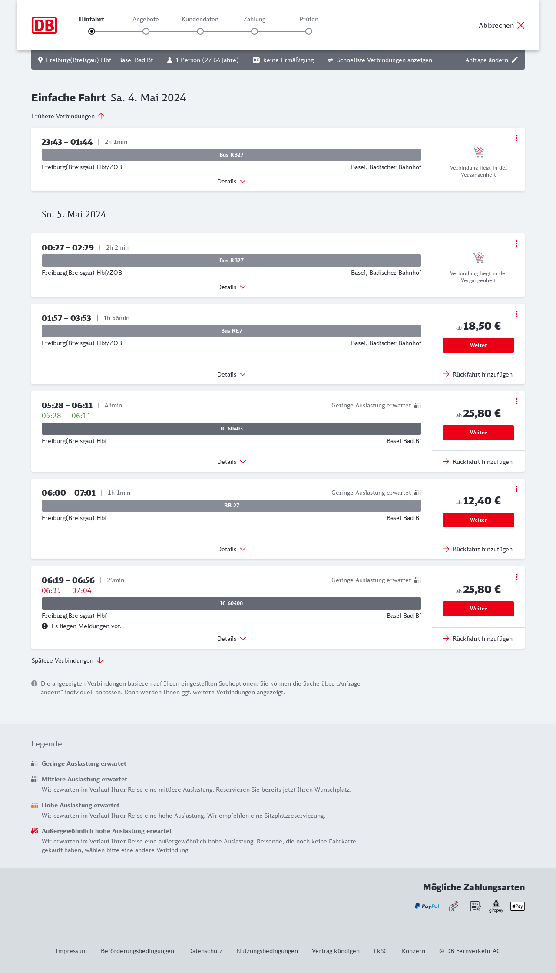Screen dimensions: 556x973
Task: Open the Datenschutz footer link
Action: click(205, 951)
